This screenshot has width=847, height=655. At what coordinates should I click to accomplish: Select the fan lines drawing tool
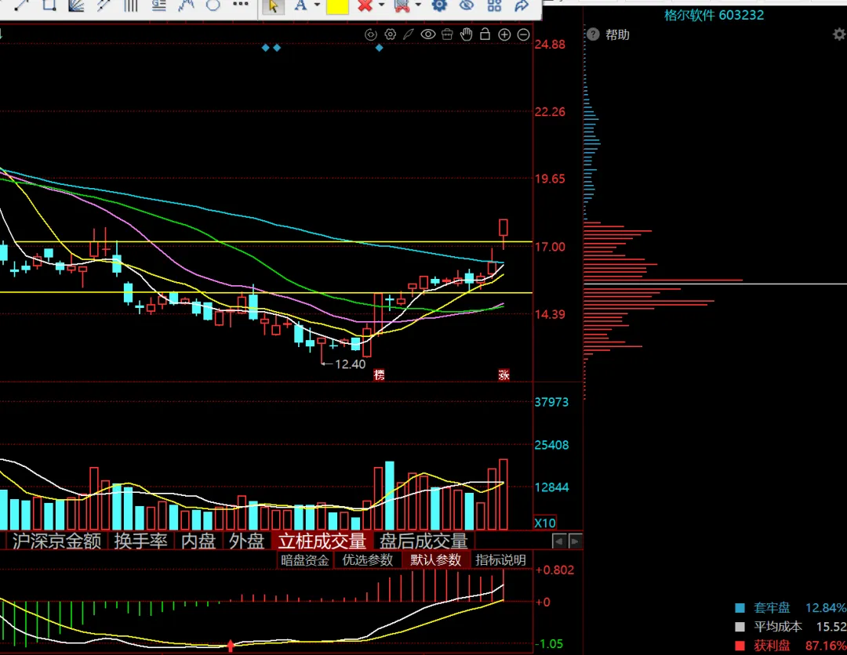76,5
